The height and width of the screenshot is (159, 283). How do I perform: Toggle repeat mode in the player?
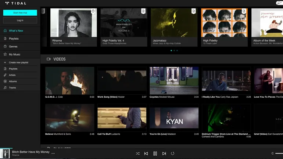pos(173,153)
